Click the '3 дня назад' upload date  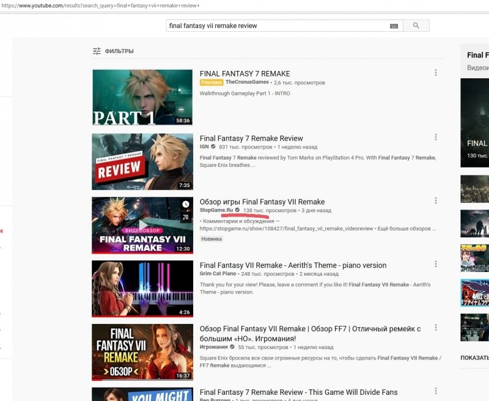[x=316, y=210]
